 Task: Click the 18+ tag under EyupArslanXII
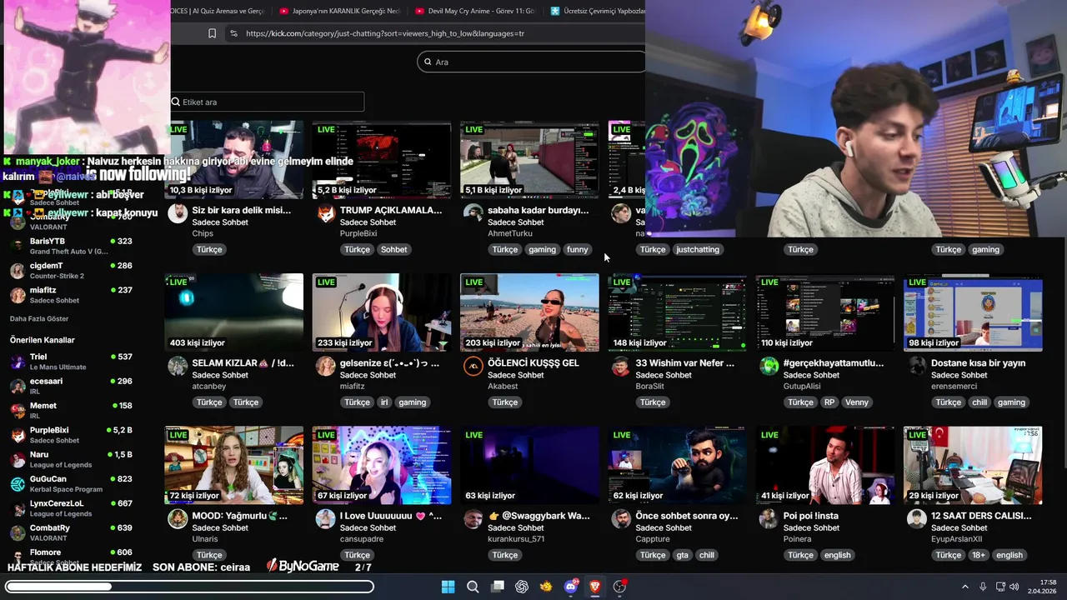(x=979, y=555)
